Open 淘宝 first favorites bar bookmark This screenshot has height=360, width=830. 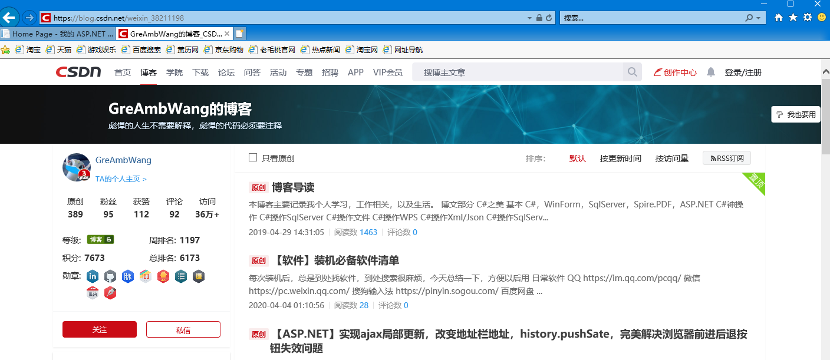pyautogui.click(x=28, y=49)
